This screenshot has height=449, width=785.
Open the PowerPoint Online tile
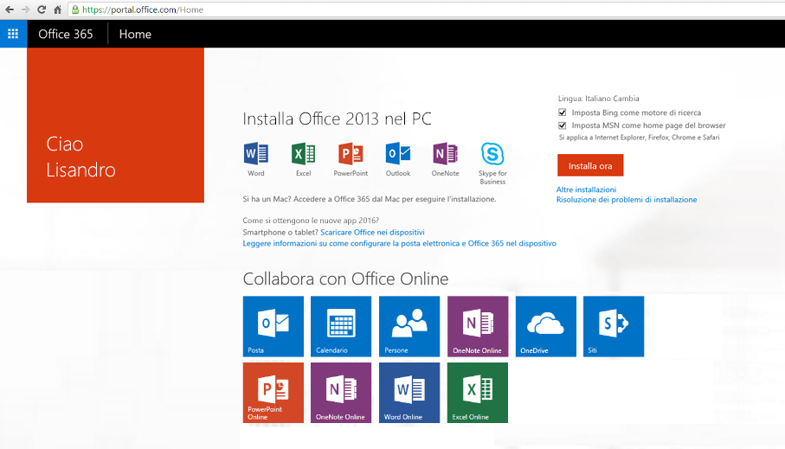pyautogui.click(x=273, y=393)
